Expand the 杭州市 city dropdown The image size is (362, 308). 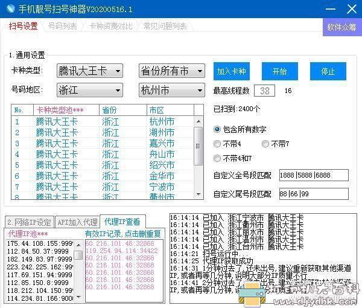point(172,90)
